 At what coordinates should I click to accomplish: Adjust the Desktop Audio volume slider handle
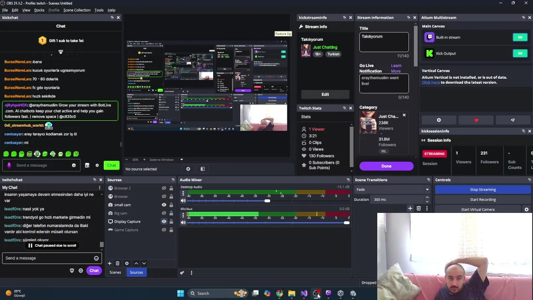click(x=267, y=201)
